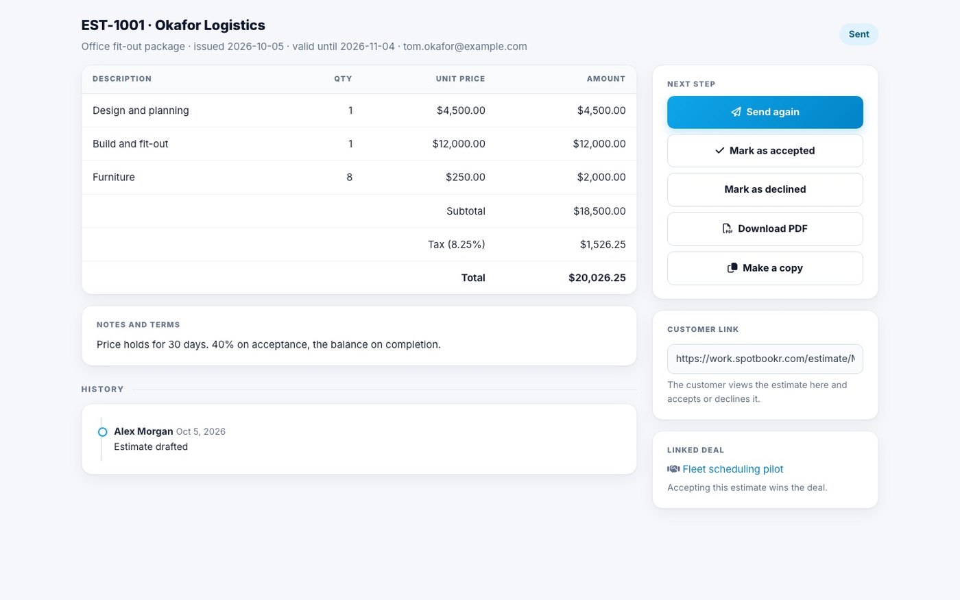The height and width of the screenshot is (600, 960).
Task: Click the handshake icon beside Fleet scheduling pilot
Action: click(x=673, y=469)
